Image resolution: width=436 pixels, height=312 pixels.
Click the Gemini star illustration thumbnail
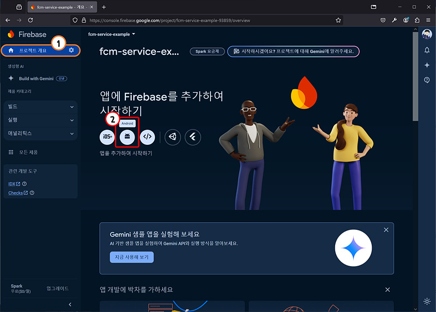point(353,248)
